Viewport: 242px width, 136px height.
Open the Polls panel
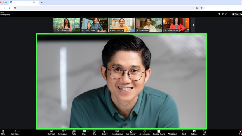coord(74,131)
